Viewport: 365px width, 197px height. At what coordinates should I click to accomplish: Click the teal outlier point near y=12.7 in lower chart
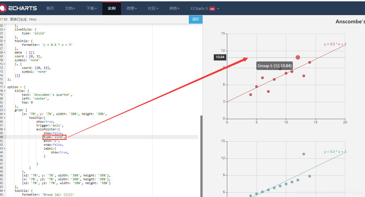click(304, 154)
